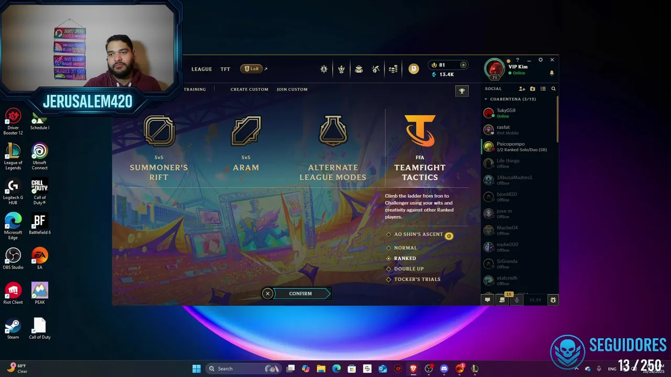Click the help question mark icon
671x377 pixels.
[517, 60]
